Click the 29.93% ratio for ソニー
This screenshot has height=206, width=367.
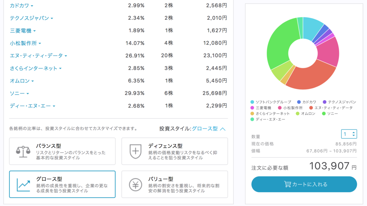click(134, 93)
